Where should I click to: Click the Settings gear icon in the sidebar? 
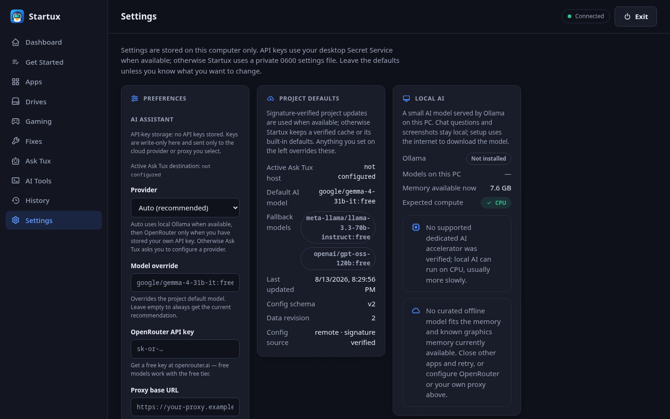tap(16, 220)
